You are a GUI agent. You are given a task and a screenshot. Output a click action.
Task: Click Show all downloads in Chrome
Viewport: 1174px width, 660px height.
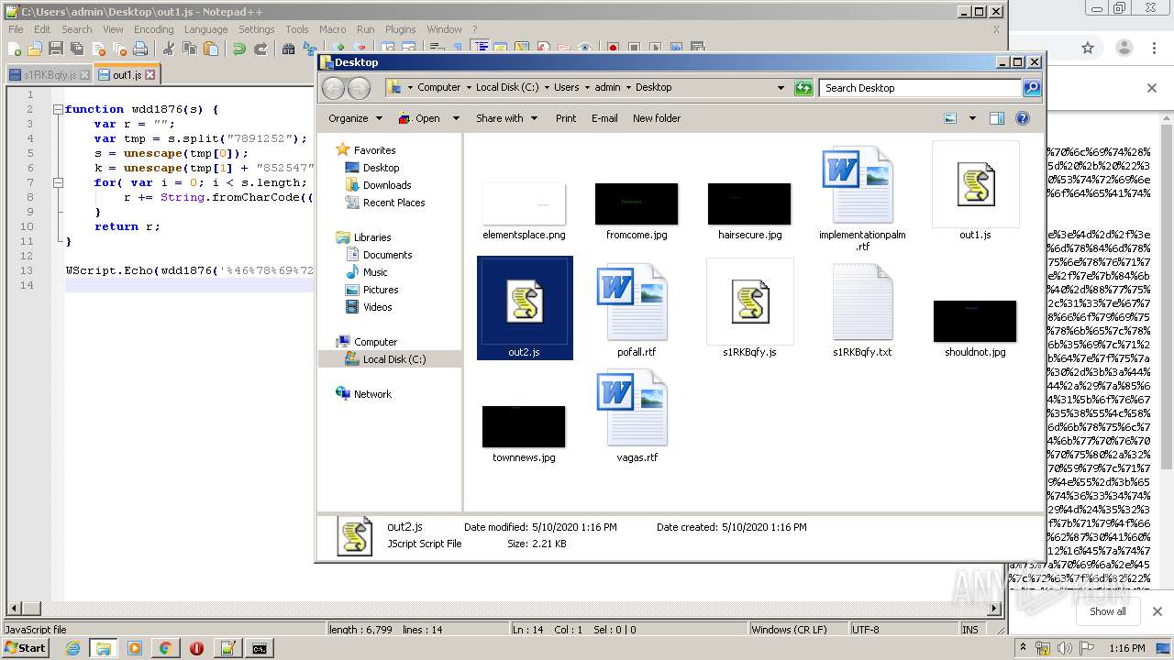[x=1107, y=611]
